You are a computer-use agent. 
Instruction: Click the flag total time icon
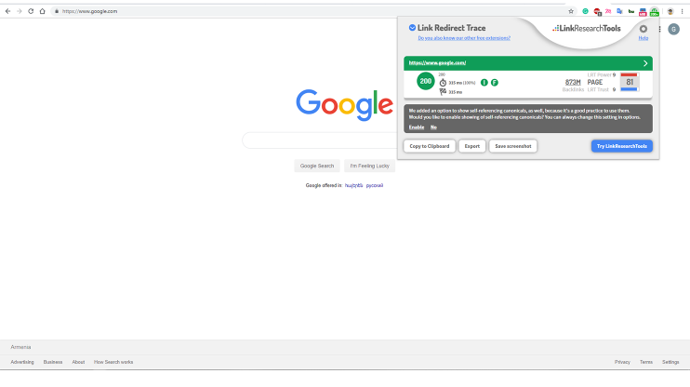pyautogui.click(x=443, y=91)
